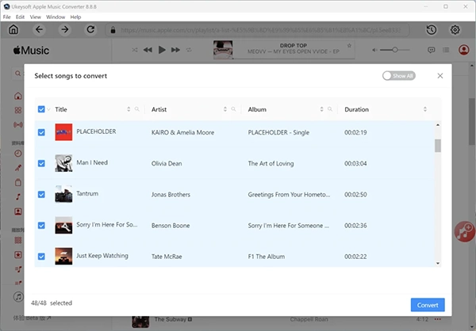Viewport: 476px width, 331px height.
Task: Open the Window menu
Action: tap(56, 17)
